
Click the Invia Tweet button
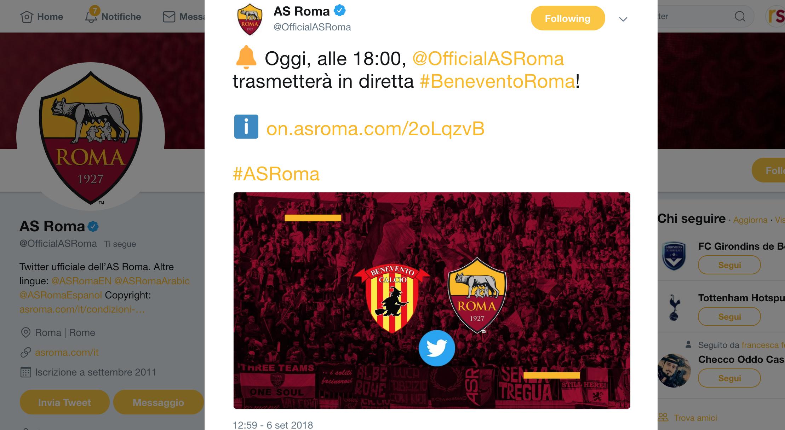point(64,402)
